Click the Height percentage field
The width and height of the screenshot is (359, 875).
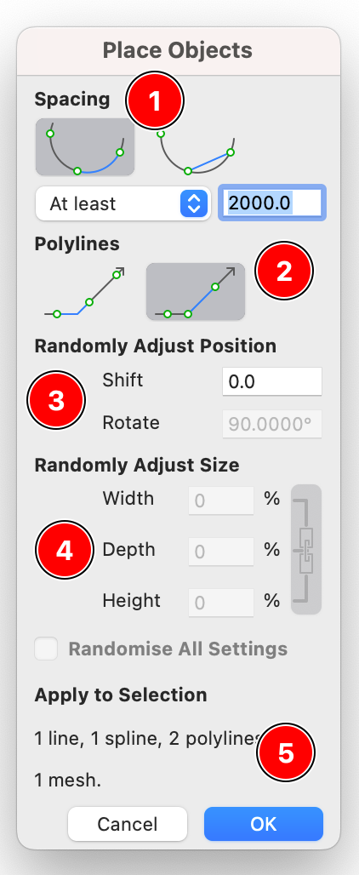[221, 603]
